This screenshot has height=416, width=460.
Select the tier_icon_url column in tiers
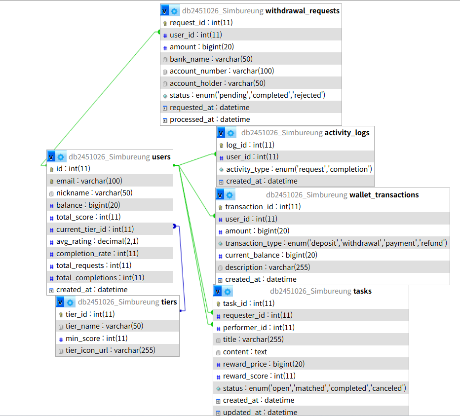point(110,350)
